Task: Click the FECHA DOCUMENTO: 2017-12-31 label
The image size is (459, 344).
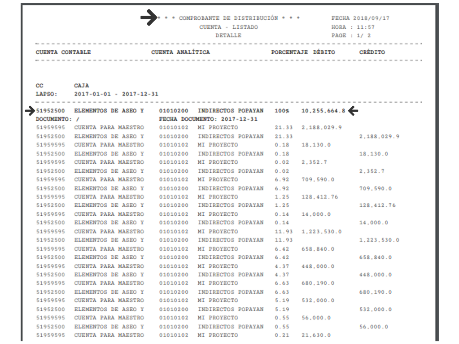Action: click(x=208, y=119)
